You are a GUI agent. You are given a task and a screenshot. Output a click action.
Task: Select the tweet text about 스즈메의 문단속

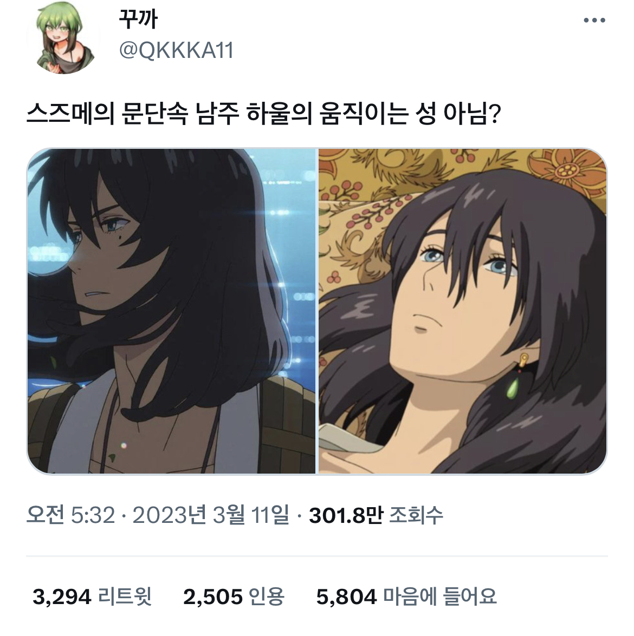pyautogui.click(x=263, y=114)
